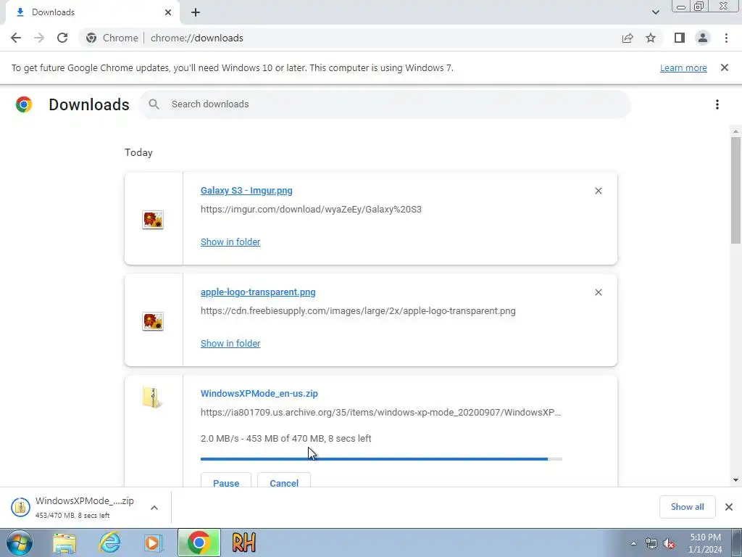Click WindowsXPMode_en-us.zip file name

[x=259, y=394]
